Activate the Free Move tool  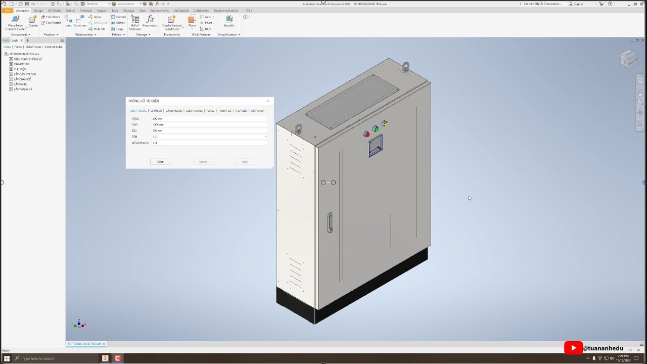51,17
